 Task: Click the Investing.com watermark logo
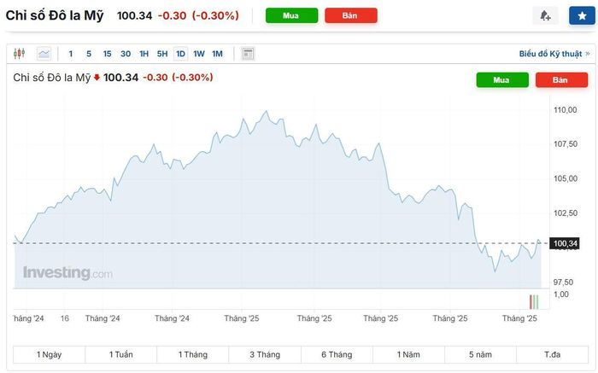(x=67, y=273)
